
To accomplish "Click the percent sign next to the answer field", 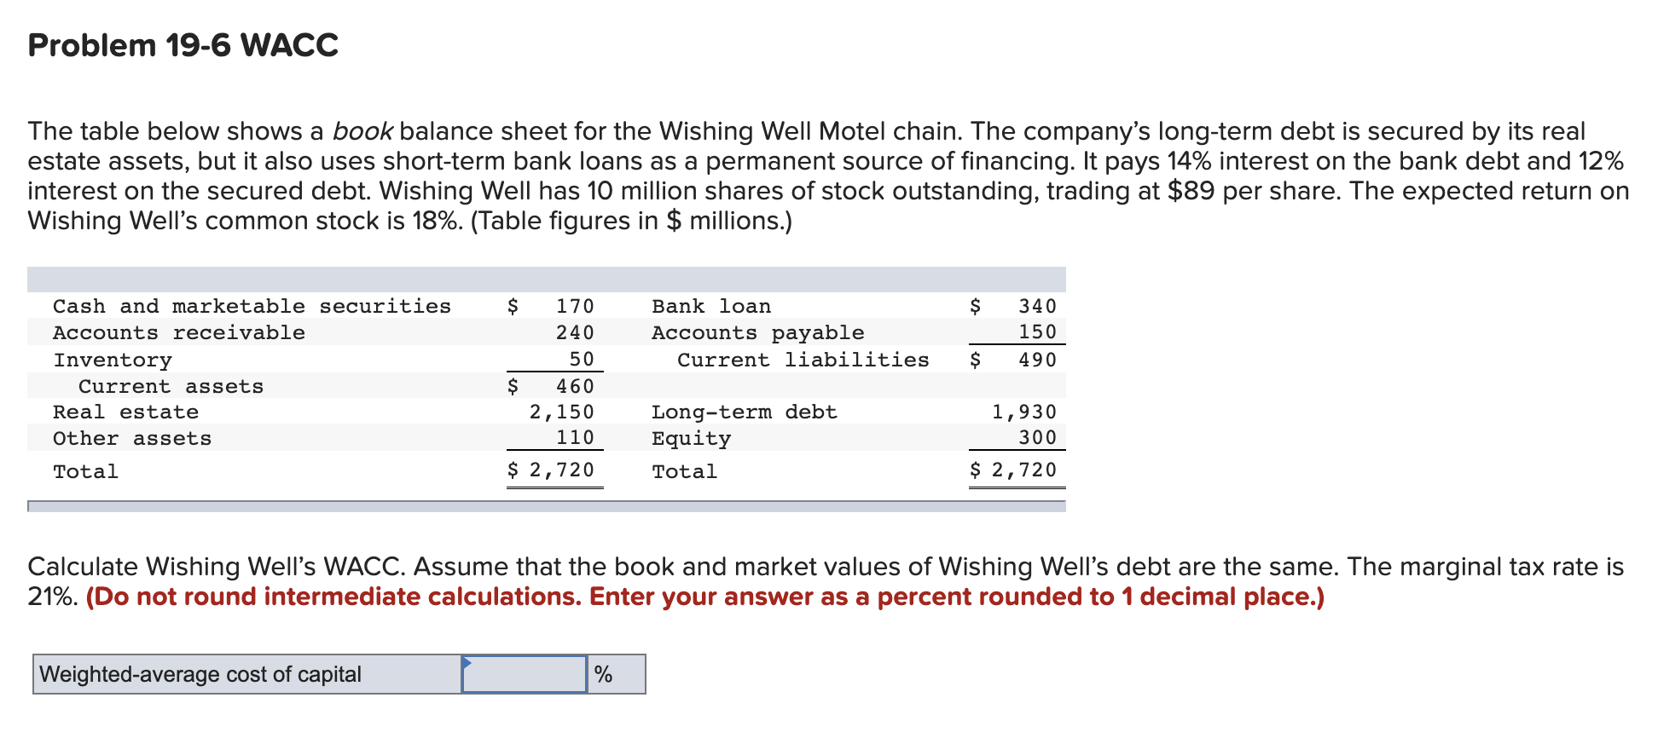I will point(606,674).
